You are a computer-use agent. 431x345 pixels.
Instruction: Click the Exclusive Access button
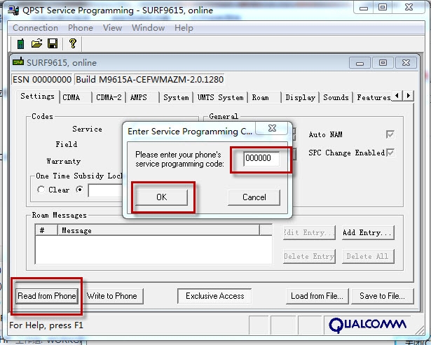[214, 296]
